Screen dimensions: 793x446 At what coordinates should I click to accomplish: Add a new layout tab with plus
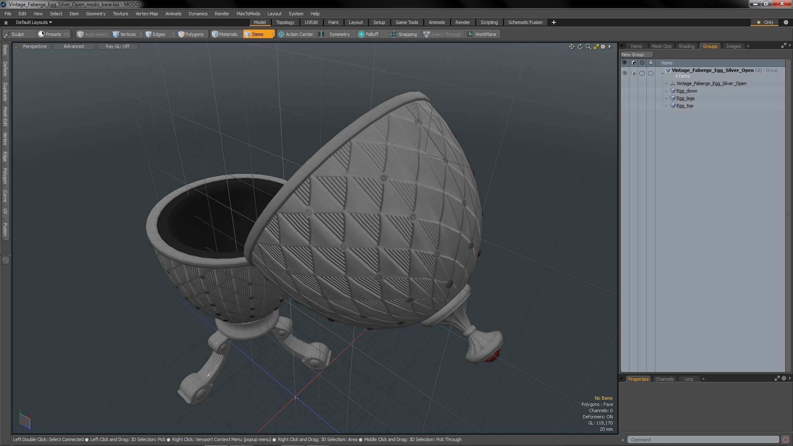tap(553, 22)
